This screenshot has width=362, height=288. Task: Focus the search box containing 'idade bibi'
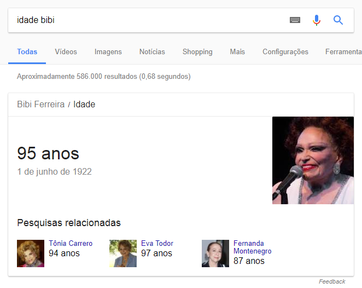point(148,20)
